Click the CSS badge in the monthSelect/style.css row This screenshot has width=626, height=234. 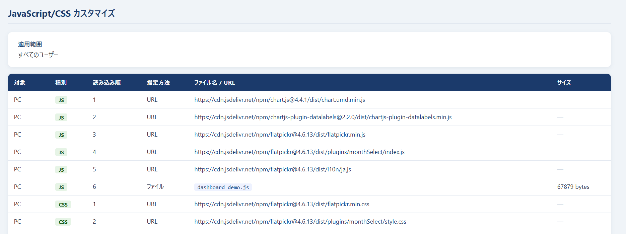coord(63,222)
